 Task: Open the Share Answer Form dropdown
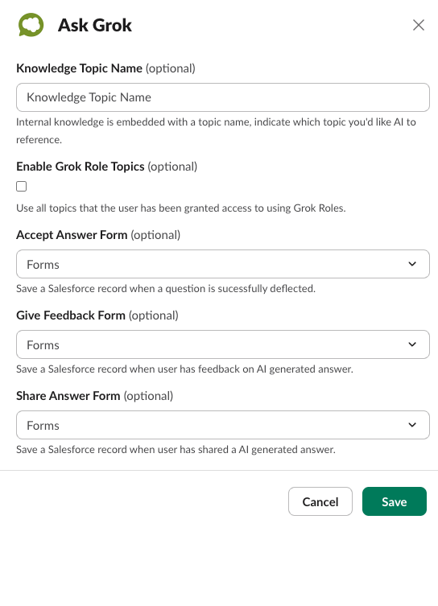pyautogui.click(x=223, y=425)
